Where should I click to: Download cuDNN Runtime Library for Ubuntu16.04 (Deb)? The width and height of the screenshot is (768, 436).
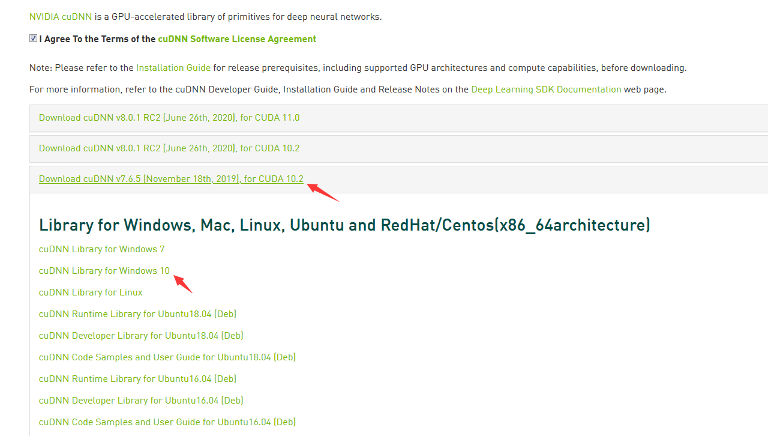coord(137,379)
